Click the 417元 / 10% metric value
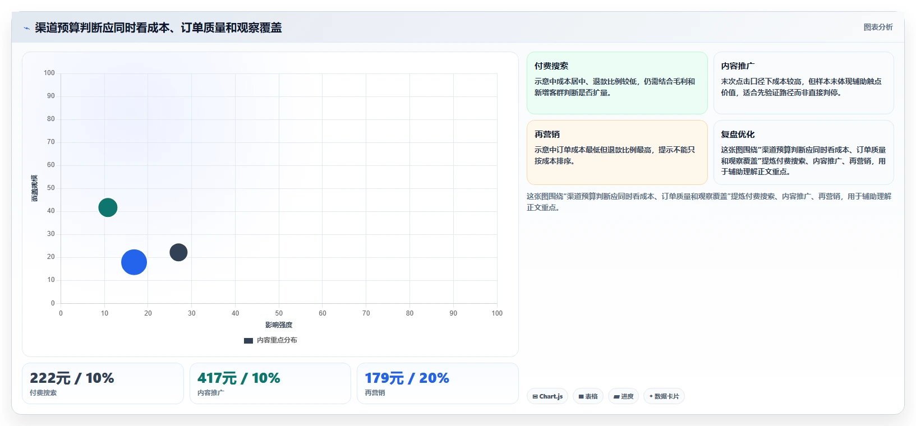 coord(238,378)
